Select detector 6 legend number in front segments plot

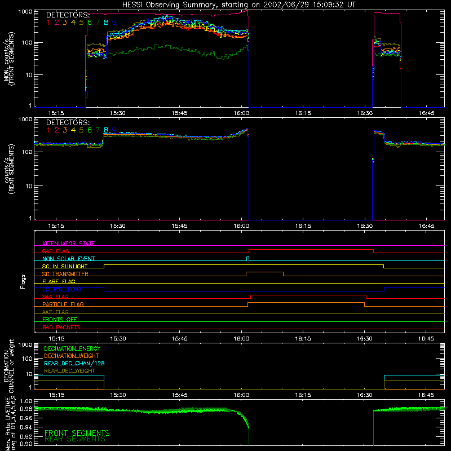tap(90, 23)
